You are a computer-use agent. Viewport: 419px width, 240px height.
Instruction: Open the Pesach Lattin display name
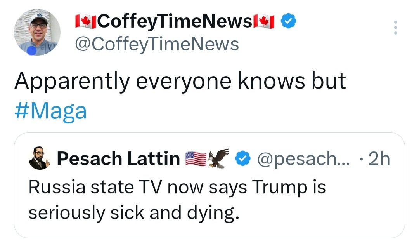118,158
